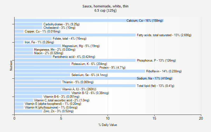
Task: Click the Manganese, Mn - 2% label
Action: [x=55, y=50]
